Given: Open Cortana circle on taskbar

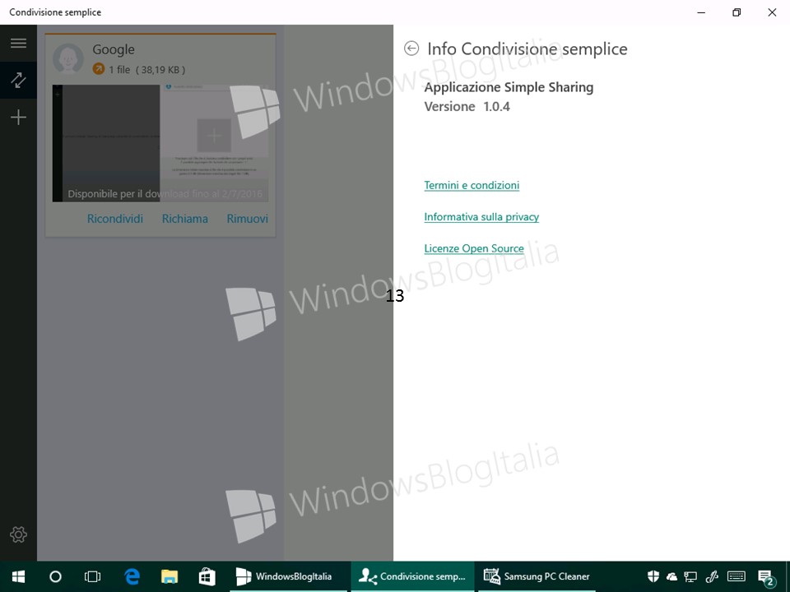Looking at the screenshot, I should coord(55,576).
